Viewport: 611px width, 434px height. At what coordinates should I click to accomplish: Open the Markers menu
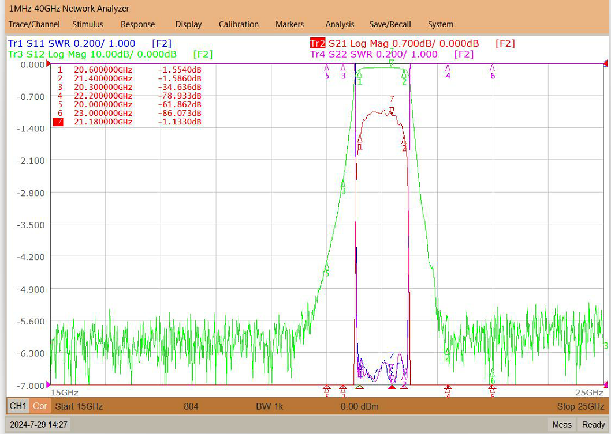[x=289, y=24]
